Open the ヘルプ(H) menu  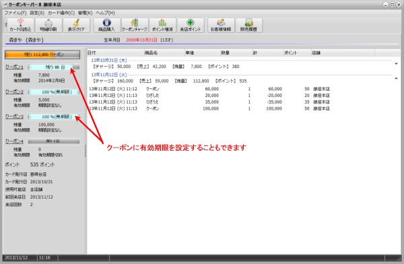(105, 13)
